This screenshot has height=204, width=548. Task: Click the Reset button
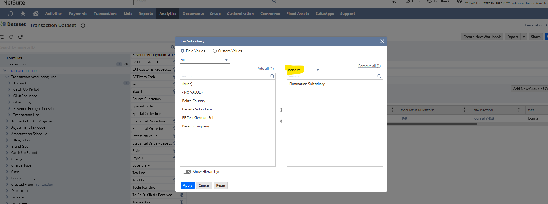[221, 185]
